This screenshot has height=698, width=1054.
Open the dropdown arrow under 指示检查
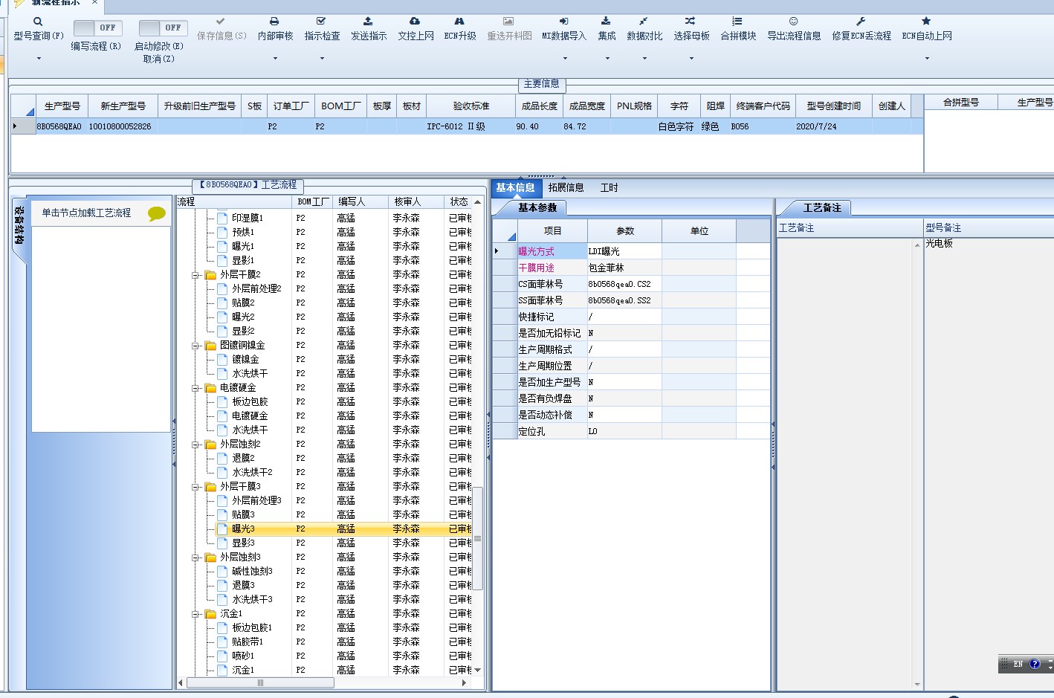(x=322, y=58)
